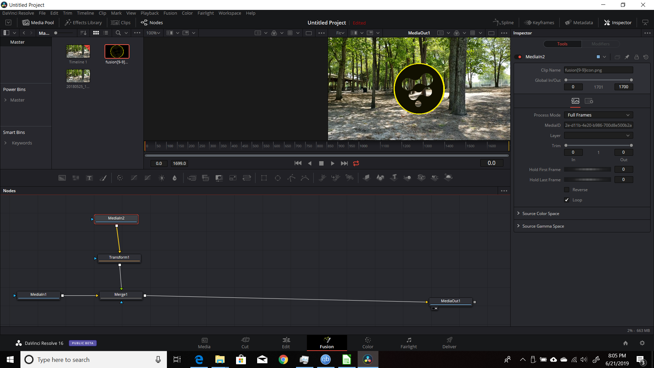Jump to first frame
This screenshot has width=654, height=368.
click(298, 164)
